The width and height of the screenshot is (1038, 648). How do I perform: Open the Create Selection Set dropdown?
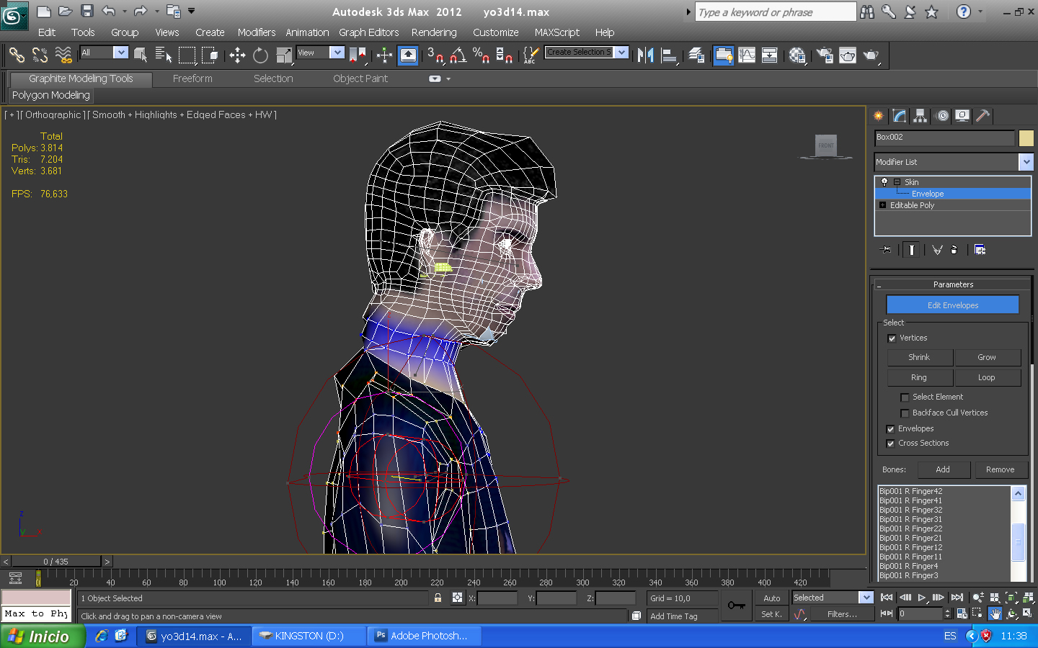point(621,52)
